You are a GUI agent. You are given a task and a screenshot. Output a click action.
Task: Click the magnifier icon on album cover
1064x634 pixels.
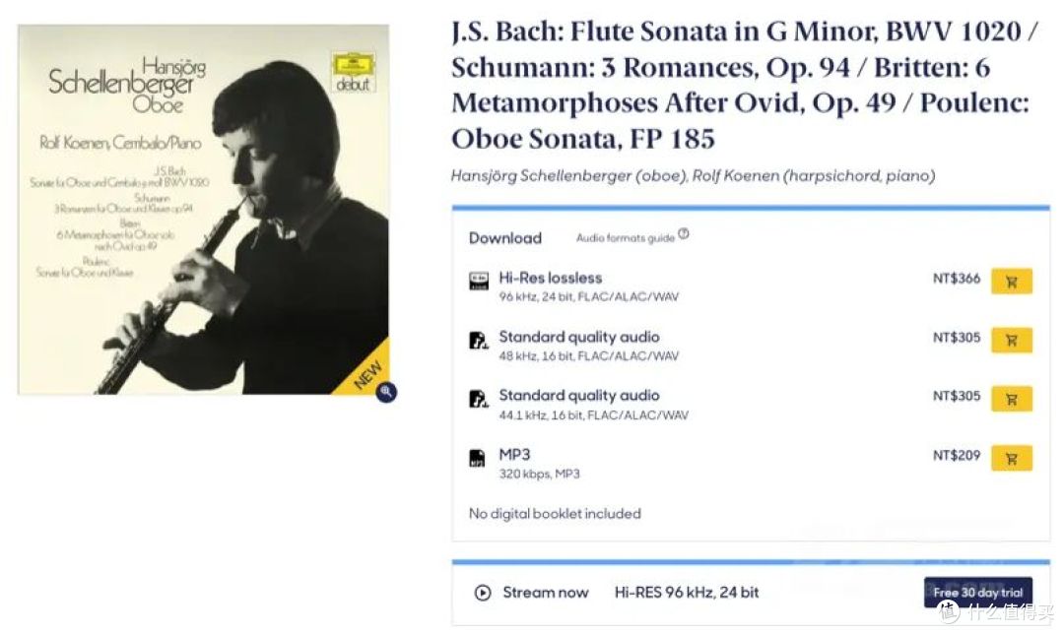(386, 391)
